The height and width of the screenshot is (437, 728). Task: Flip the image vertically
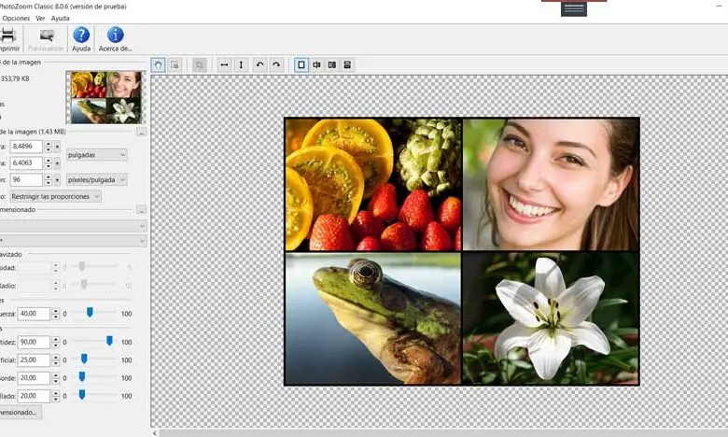coord(241,64)
